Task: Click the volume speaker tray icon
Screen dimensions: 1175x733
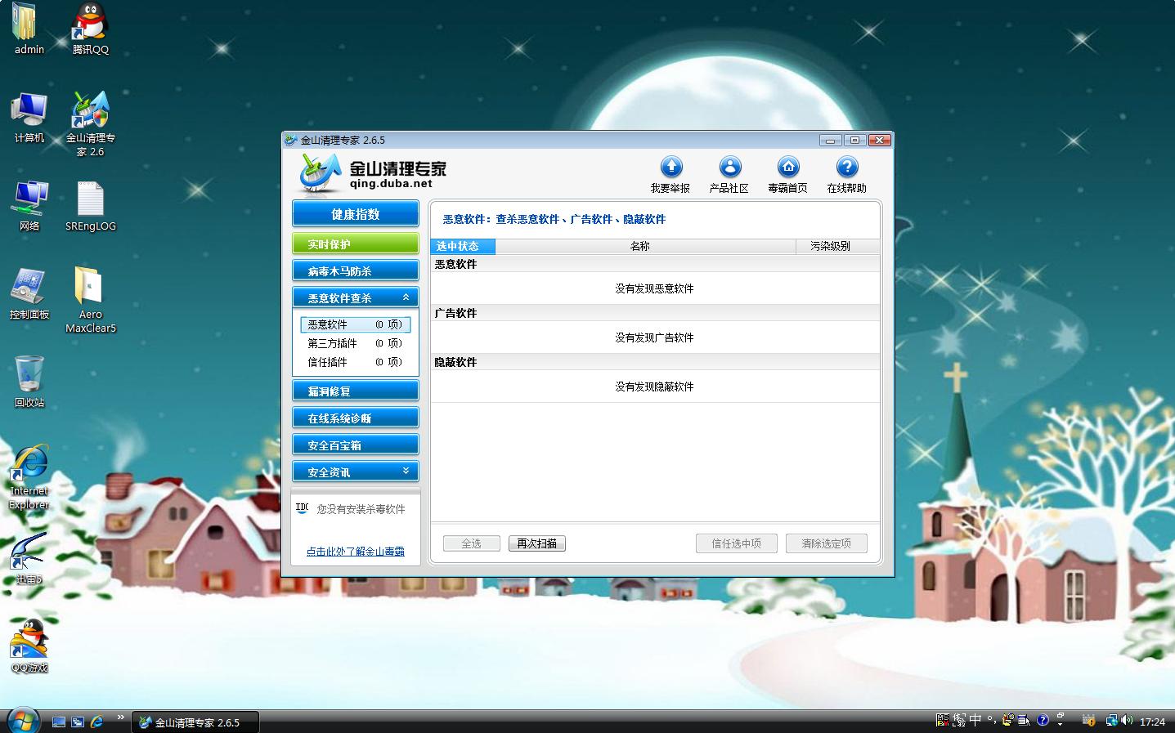Action: click(1127, 721)
